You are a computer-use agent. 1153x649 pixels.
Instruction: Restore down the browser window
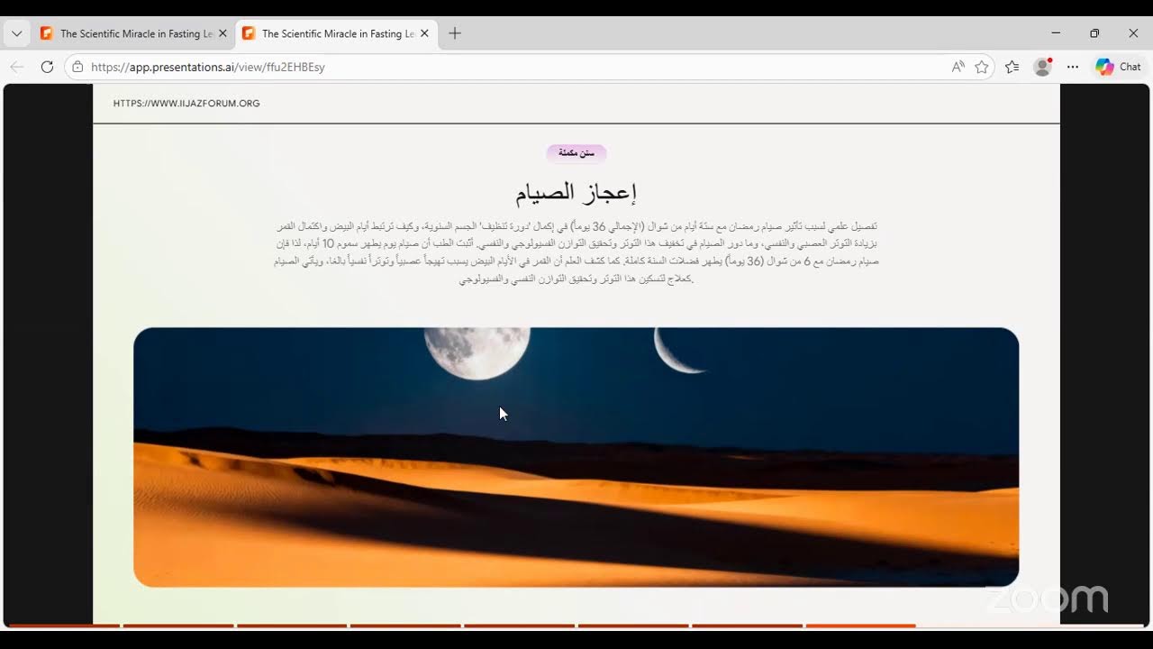click(x=1094, y=33)
